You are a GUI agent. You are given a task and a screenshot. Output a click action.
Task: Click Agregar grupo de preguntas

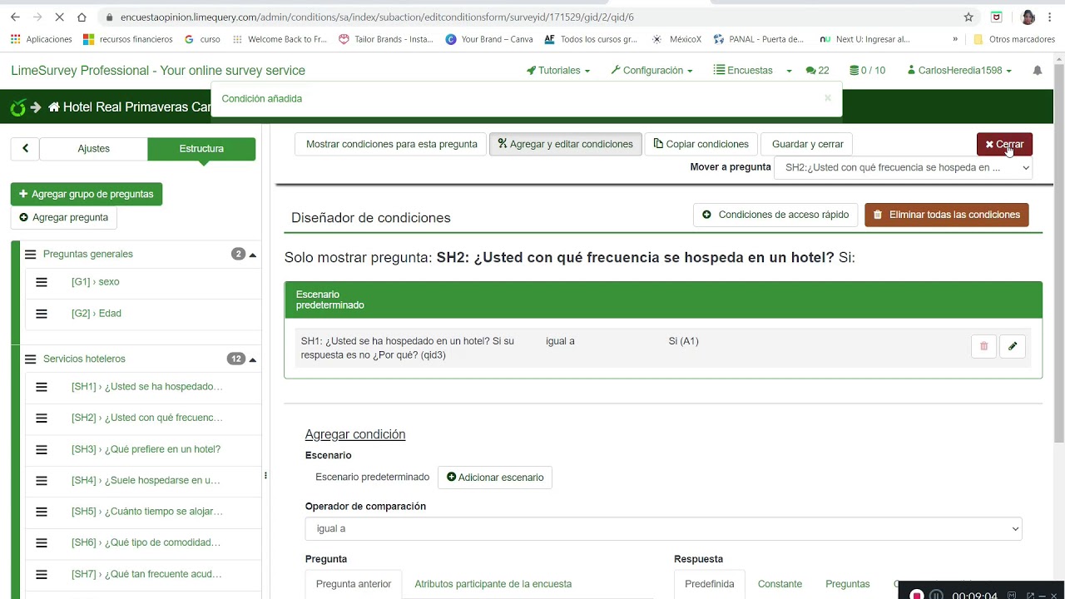point(87,194)
